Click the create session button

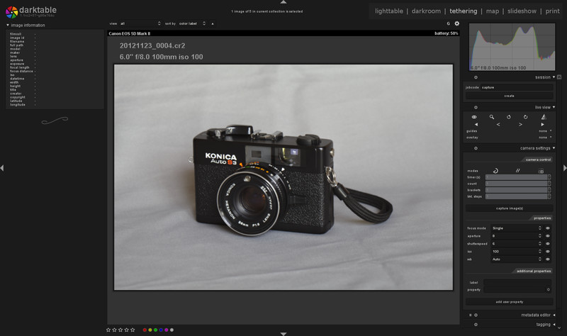coord(509,96)
